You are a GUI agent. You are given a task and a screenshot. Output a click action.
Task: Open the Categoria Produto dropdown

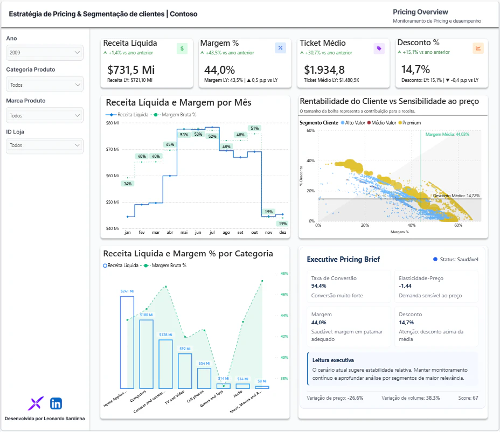(45, 85)
